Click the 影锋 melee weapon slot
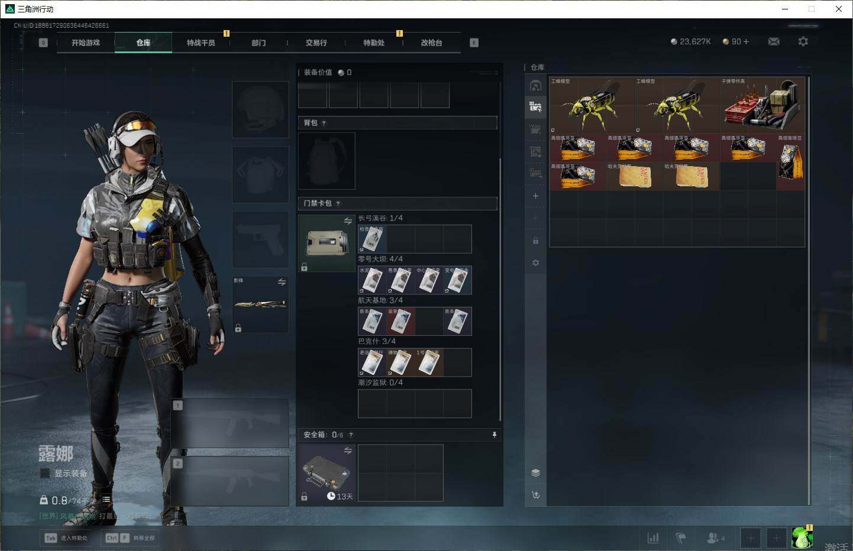The image size is (853, 551). coord(261,304)
